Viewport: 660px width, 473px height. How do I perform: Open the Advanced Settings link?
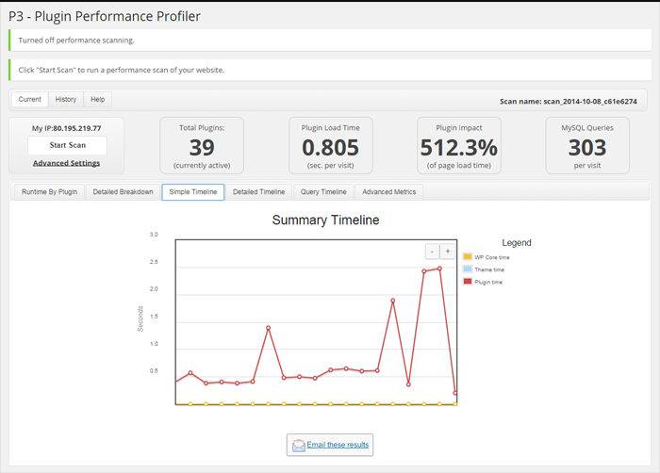66,163
